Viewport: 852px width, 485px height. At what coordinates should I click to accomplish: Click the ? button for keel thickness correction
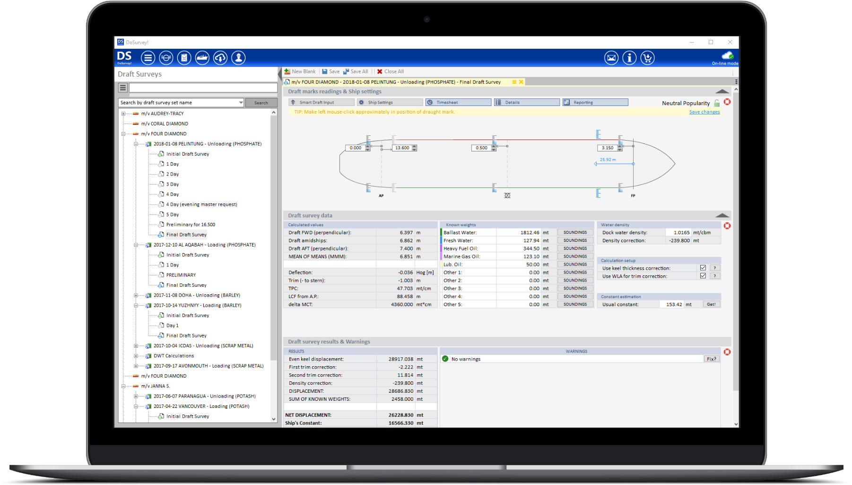point(715,268)
